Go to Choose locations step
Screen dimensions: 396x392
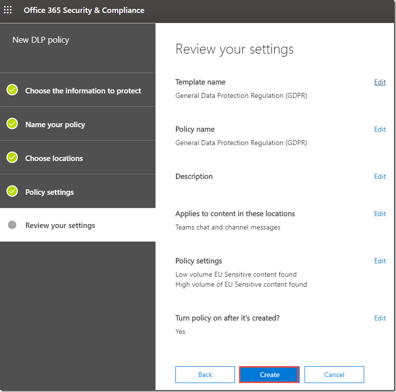point(54,158)
